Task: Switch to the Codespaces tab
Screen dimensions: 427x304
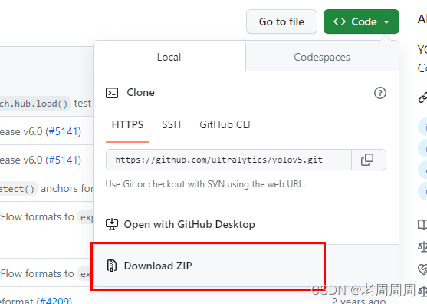Action: point(322,57)
